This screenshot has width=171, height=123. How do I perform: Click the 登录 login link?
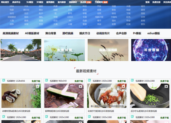pos(147,2)
